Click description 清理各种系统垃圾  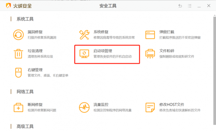point(40,57)
